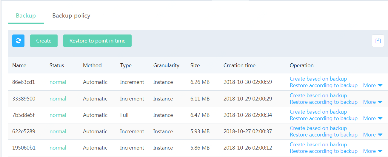
Task: Click the blue refresh icon button
Action: coord(18,41)
